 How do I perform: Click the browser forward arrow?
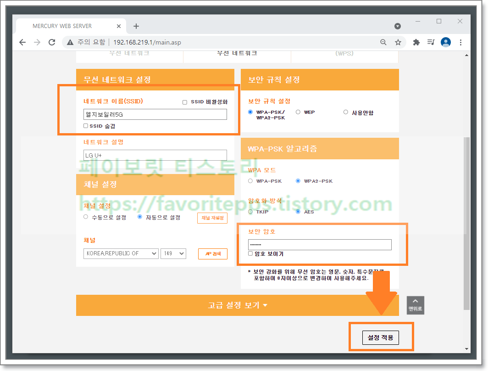tap(37, 42)
